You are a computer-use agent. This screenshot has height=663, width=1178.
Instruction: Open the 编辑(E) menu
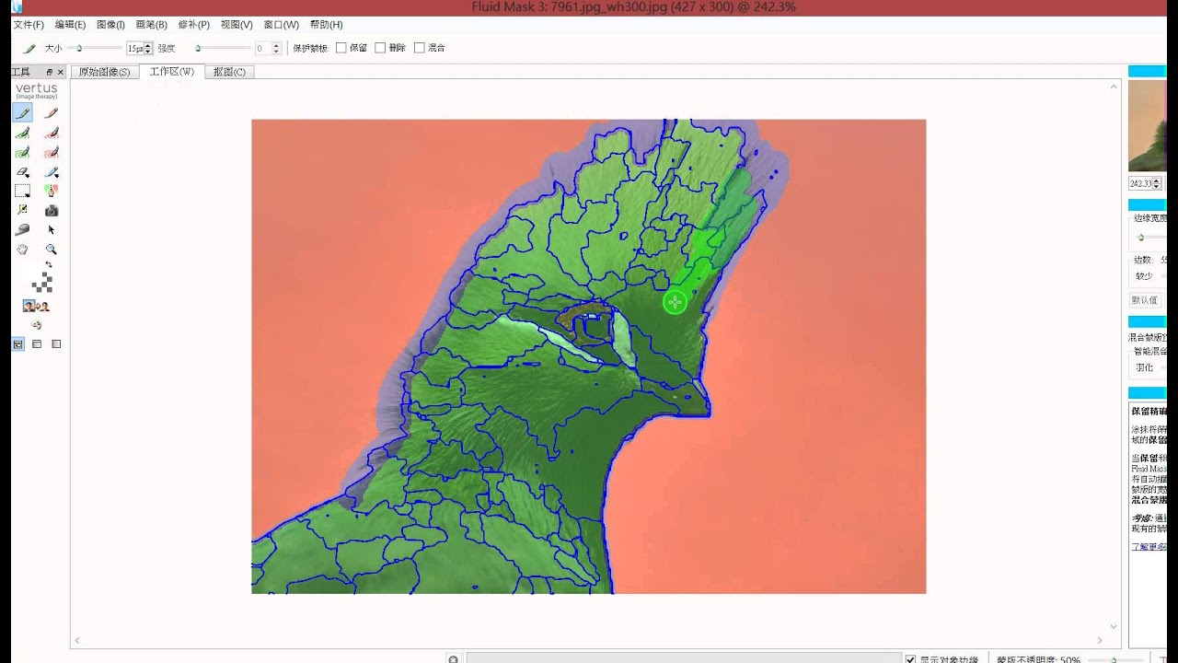(70, 25)
